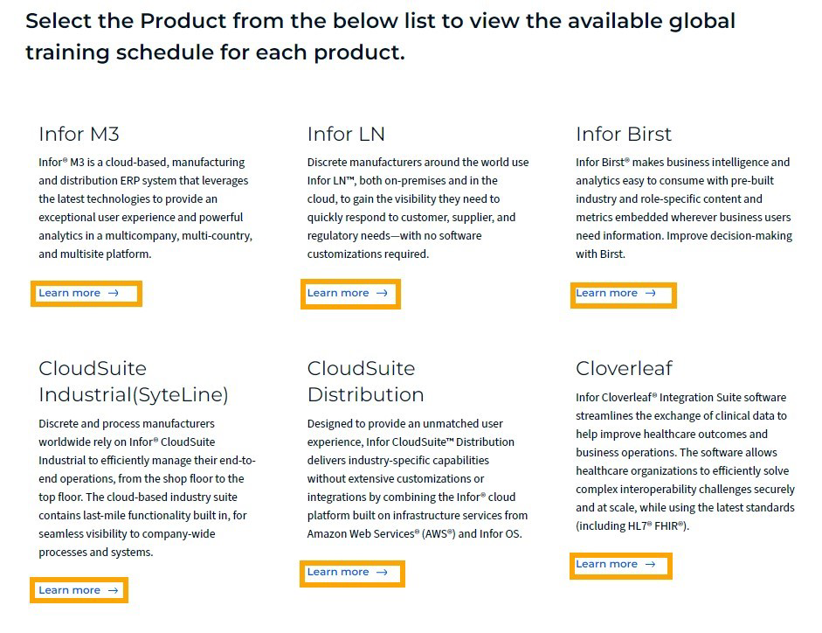Select the Cloverleaf product title
The image size is (822, 633).
[x=624, y=368]
